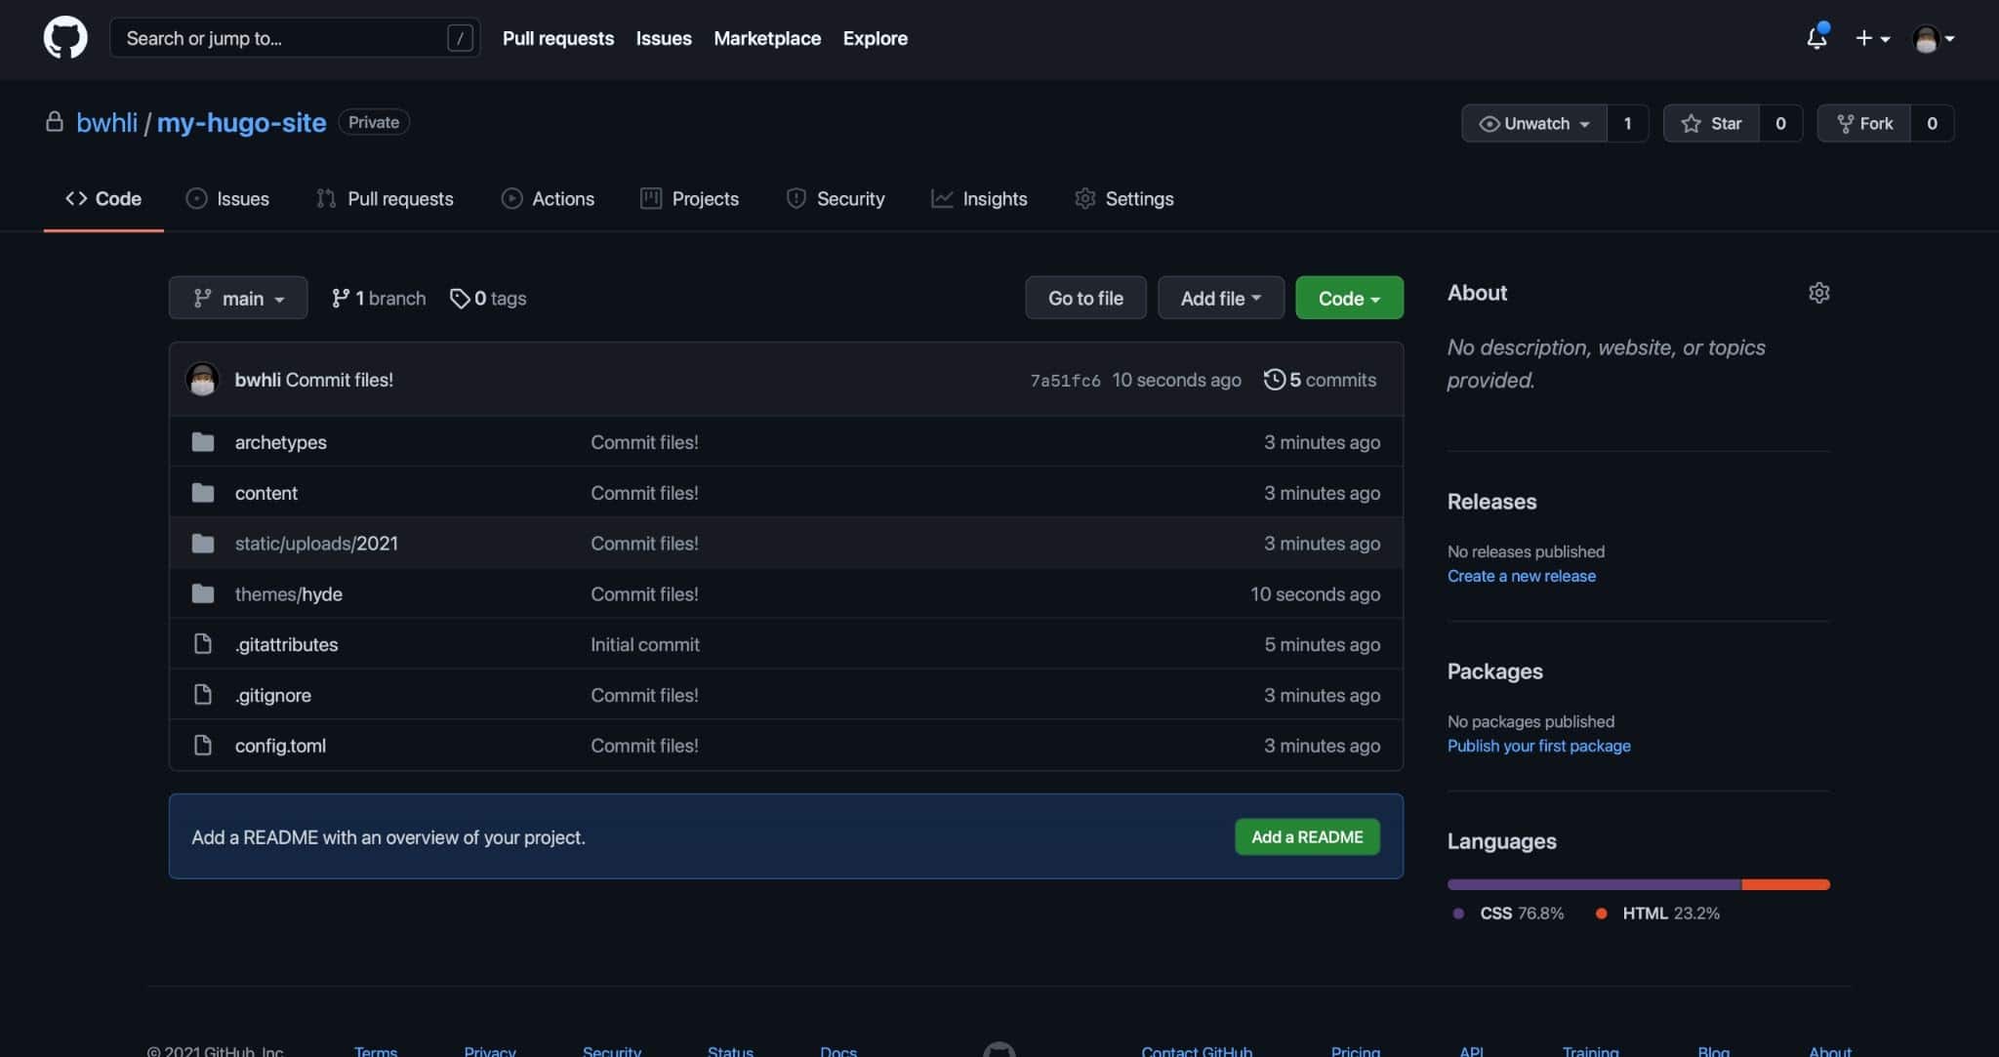
Task: Click the purple CSS language bar
Action: click(x=1593, y=884)
